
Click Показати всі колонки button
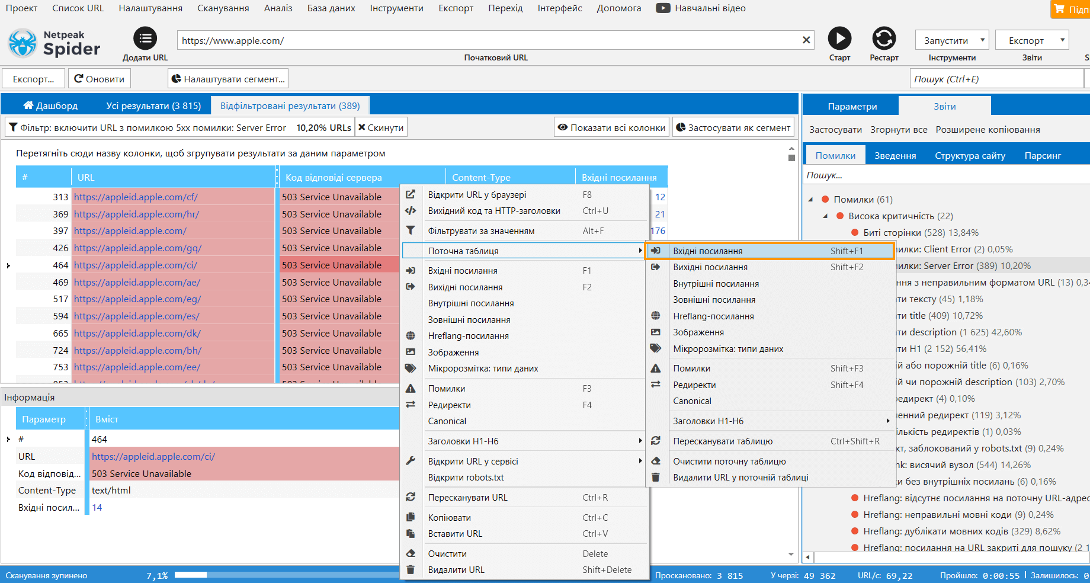[x=611, y=127]
